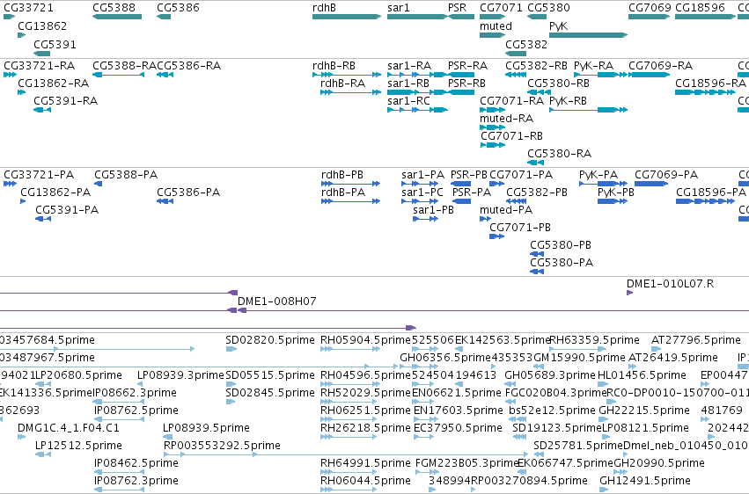
Task: Open the SD02820.5prime EST label
Action: click(270, 340)
